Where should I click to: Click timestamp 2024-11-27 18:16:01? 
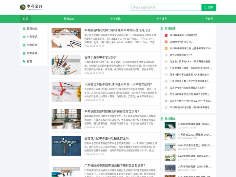(94, 154)
